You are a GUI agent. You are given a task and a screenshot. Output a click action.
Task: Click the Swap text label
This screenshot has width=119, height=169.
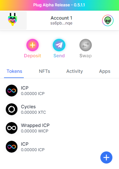click(85, 56)
